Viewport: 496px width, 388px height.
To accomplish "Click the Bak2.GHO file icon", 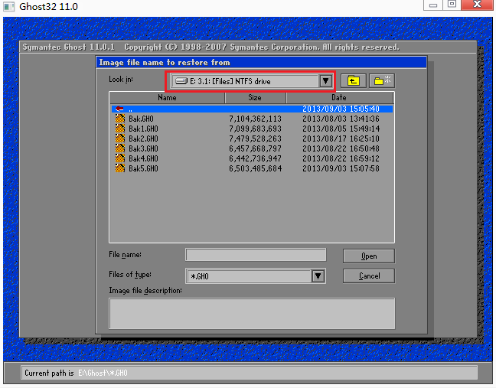I will coord(120,139).
